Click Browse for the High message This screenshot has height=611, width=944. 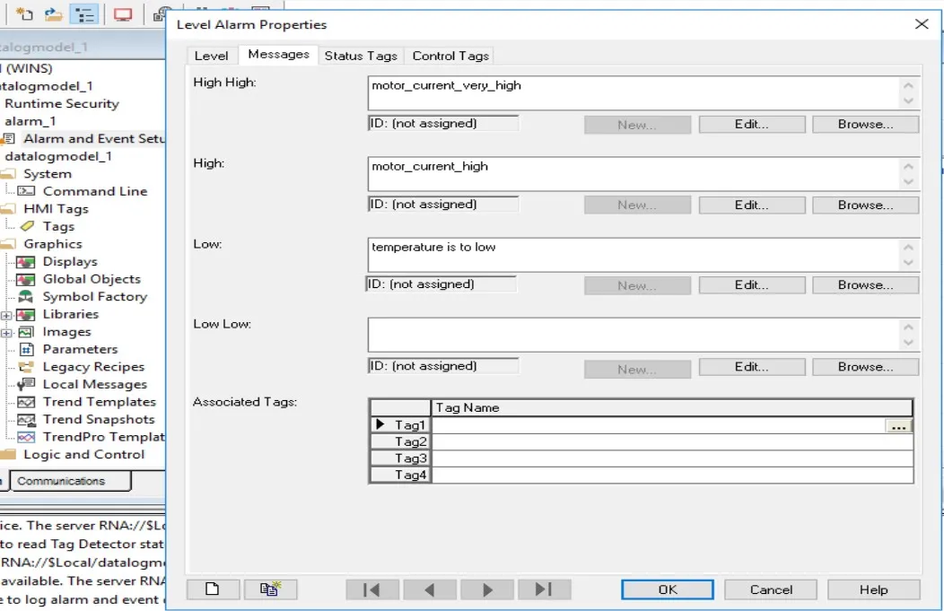pos(866,205)
